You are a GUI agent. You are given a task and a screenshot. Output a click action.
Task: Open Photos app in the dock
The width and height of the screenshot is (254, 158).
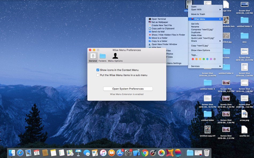(161, 153)
